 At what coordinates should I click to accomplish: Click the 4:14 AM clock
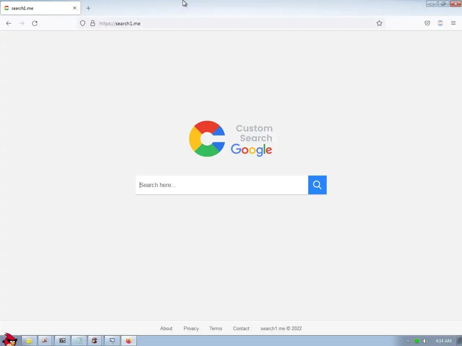[444, 341]
